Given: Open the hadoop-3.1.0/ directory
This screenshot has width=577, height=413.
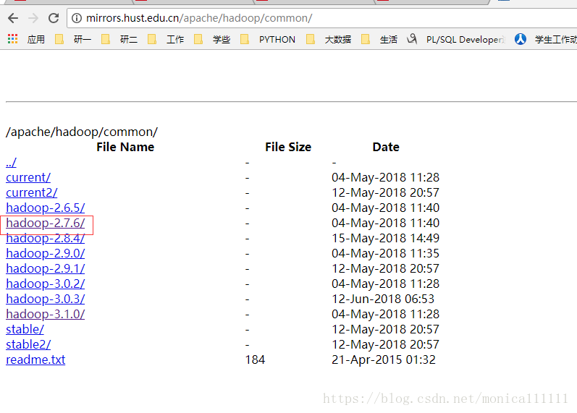Looking at the screenshot, I should click(x=46, y=314).
